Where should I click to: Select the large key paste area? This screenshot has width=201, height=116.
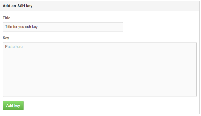coord(100,69)
